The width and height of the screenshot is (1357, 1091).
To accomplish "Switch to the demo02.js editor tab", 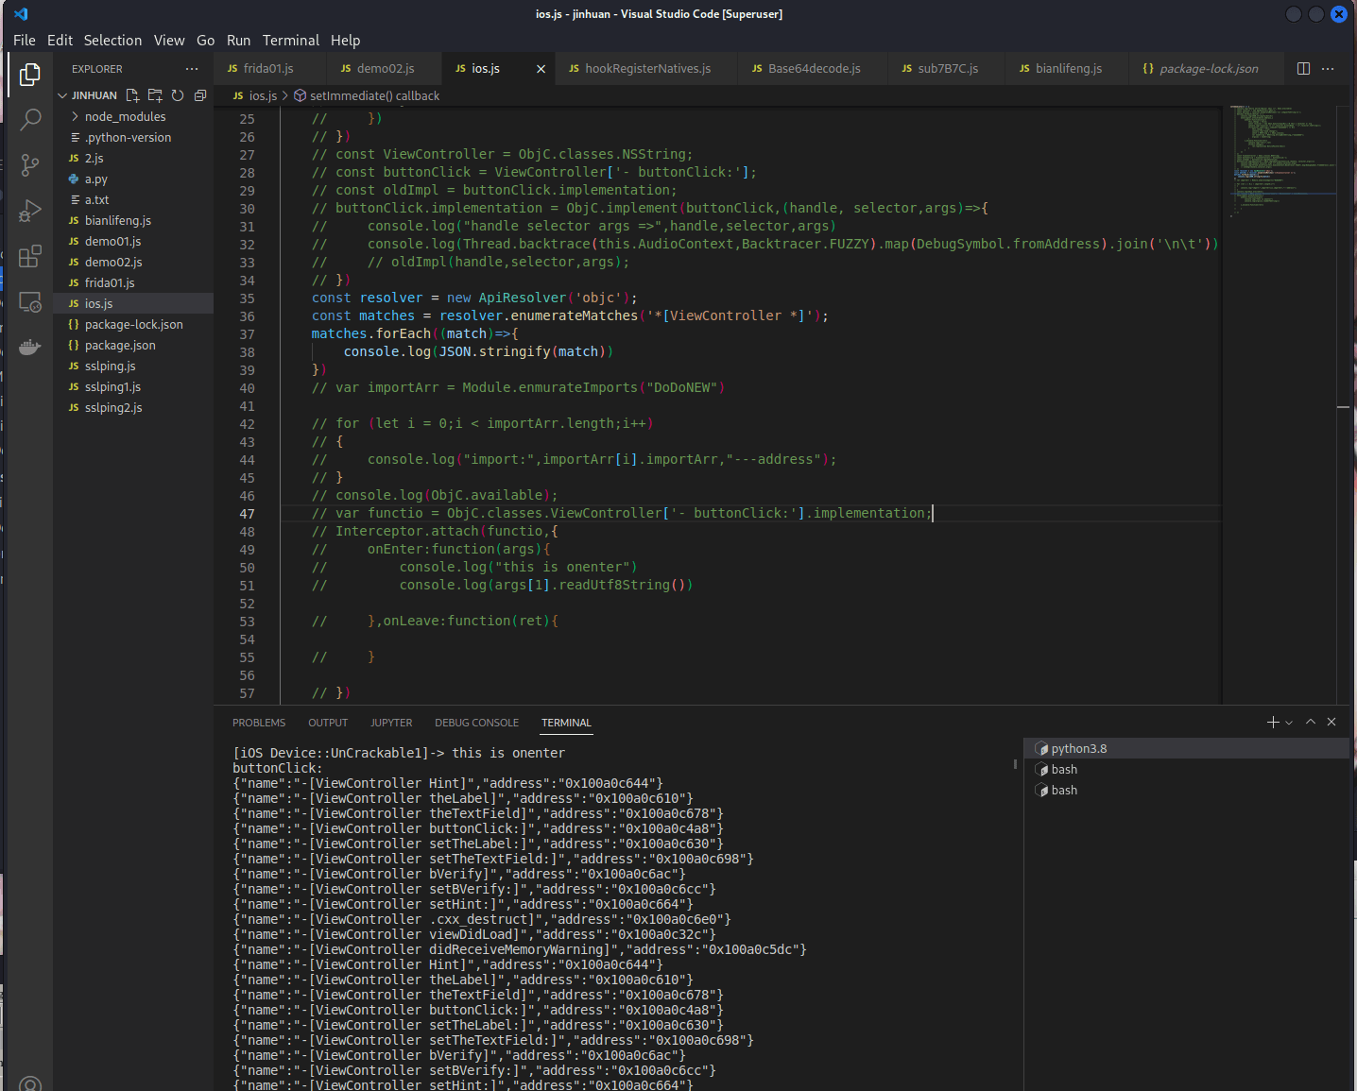I will coord(385,69).
